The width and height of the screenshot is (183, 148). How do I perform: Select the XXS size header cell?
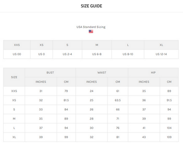pyautogui.click(x=17, y=45)
